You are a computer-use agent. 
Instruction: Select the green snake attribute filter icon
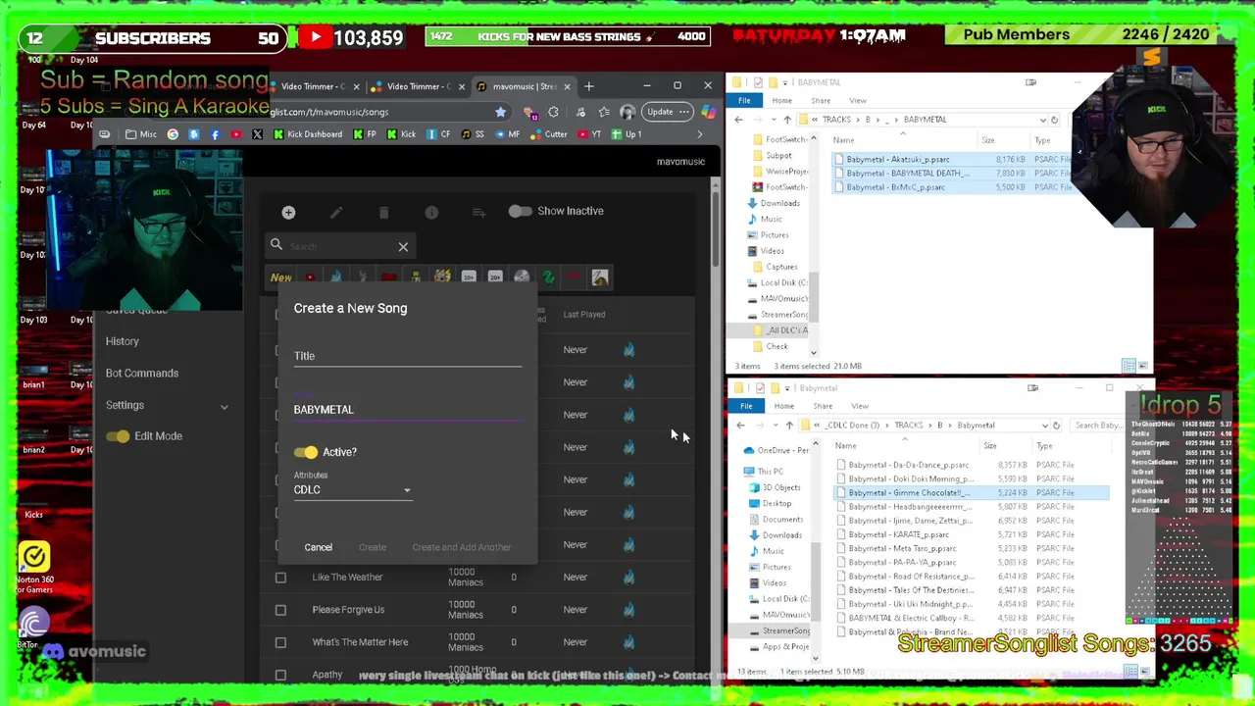548,277
